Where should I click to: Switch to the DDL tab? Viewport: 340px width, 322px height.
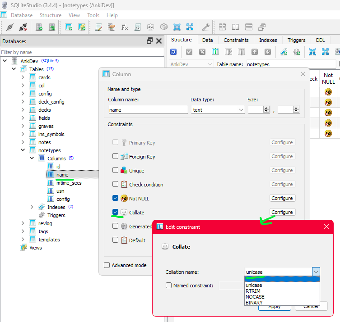[320, 40]
